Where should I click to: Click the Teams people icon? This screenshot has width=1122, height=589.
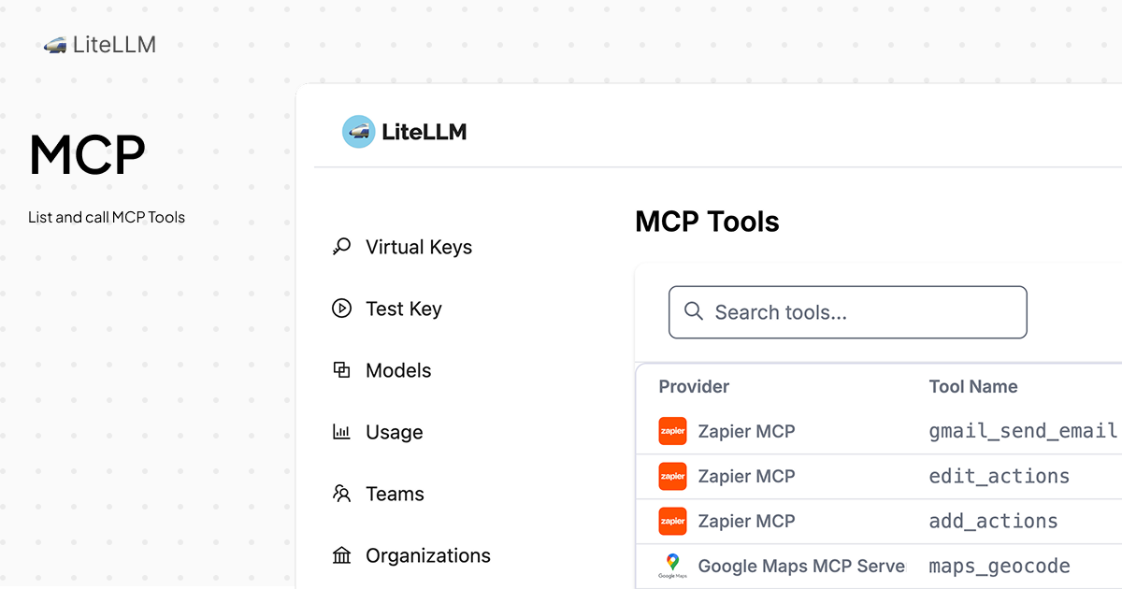pyautogui.click(x=341, y=494)
